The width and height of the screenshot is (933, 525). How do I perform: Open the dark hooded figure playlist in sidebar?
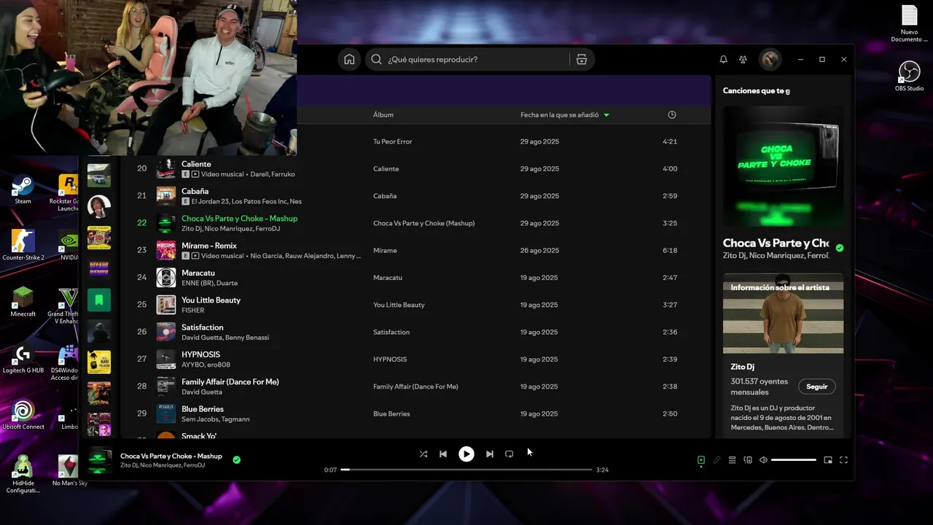click(99, 331)
